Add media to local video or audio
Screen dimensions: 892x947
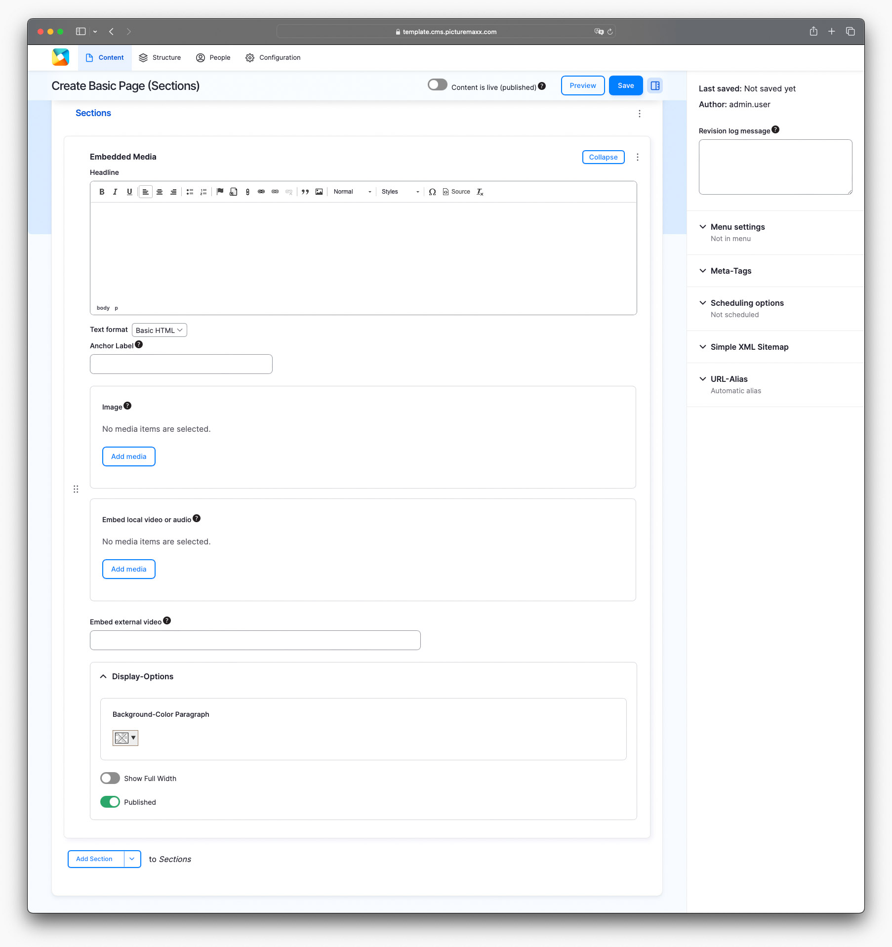click(129, 569)
